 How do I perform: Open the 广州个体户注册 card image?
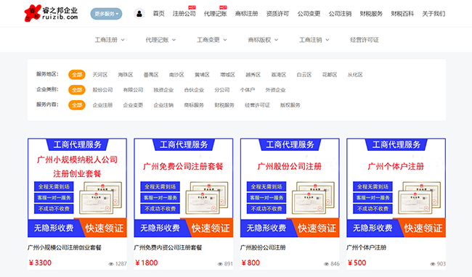(396, 188)
